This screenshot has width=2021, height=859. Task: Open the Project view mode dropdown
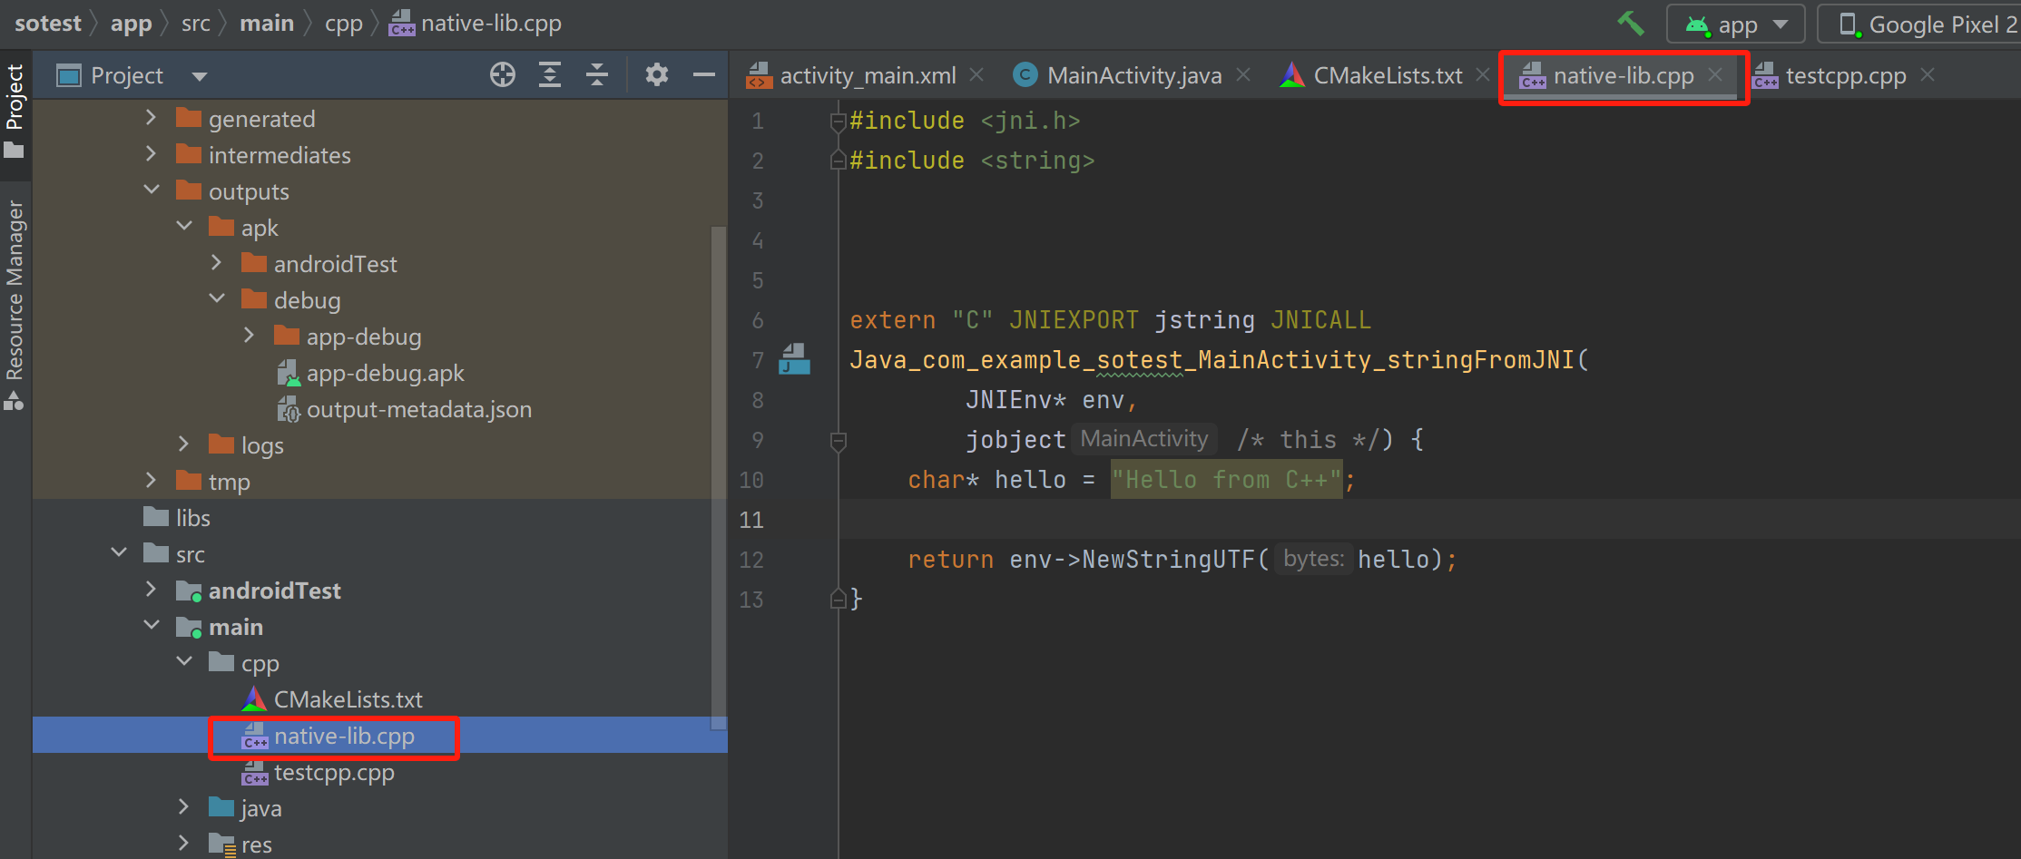click(x=200, y=76)
